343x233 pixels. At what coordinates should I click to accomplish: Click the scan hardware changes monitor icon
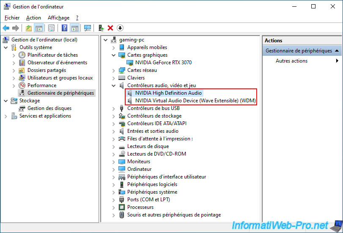point(88,28)
